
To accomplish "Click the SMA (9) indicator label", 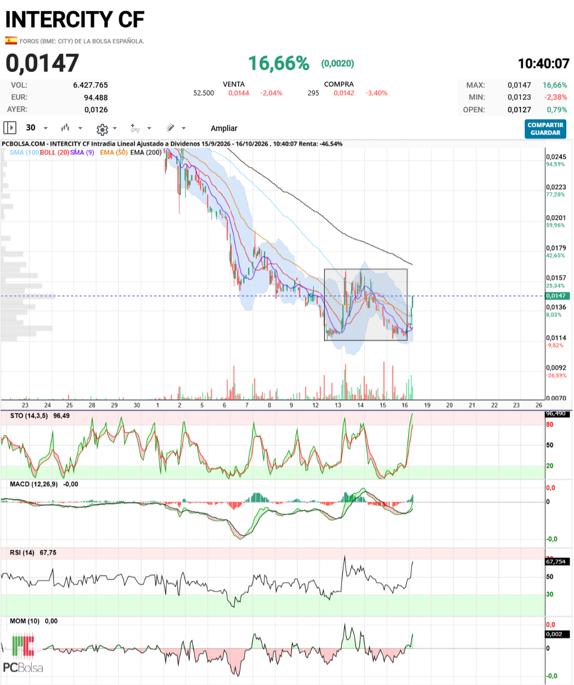I will 82,152.
